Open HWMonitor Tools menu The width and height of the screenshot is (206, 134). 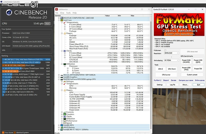click(x=68, y=13)
